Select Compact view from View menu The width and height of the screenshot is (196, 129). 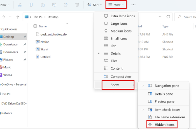tap(121, 77)
